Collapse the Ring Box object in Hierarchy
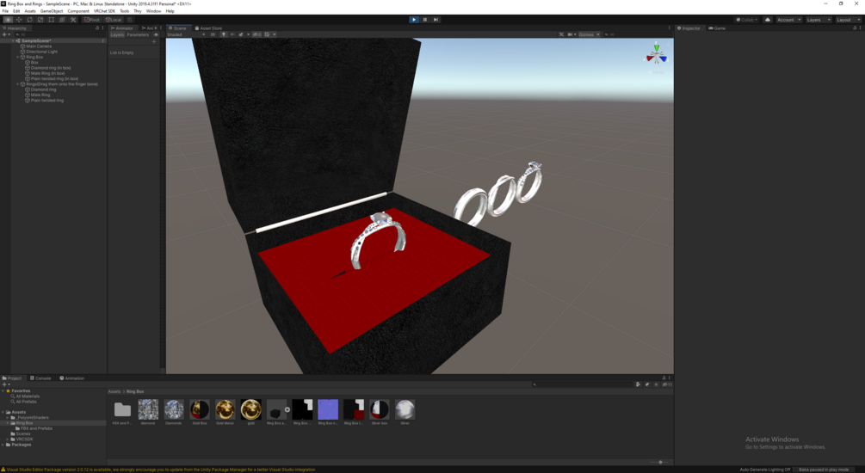Screen dimensions: 865x473 18,57
